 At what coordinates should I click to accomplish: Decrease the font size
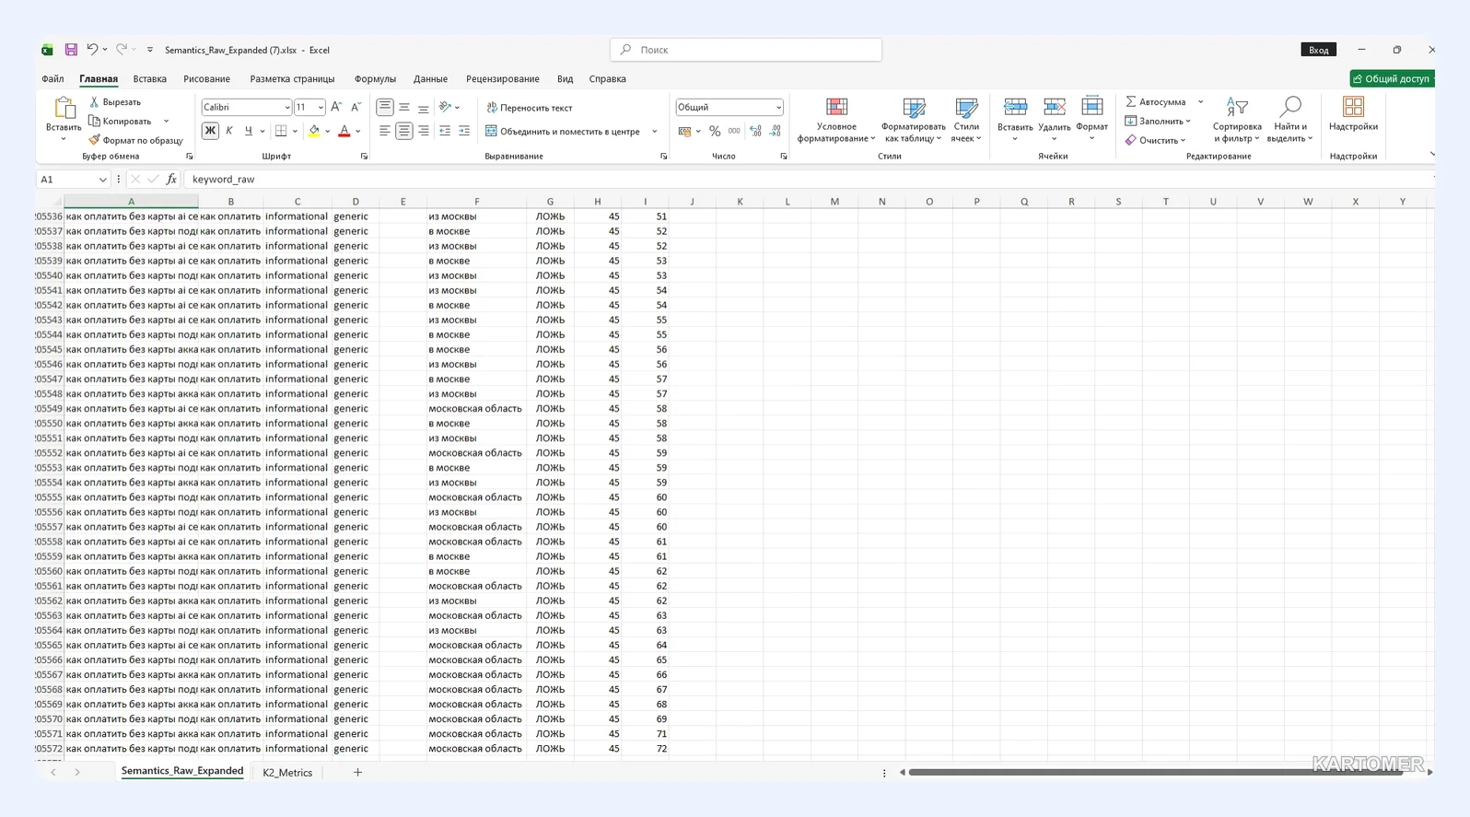[356, 107]
